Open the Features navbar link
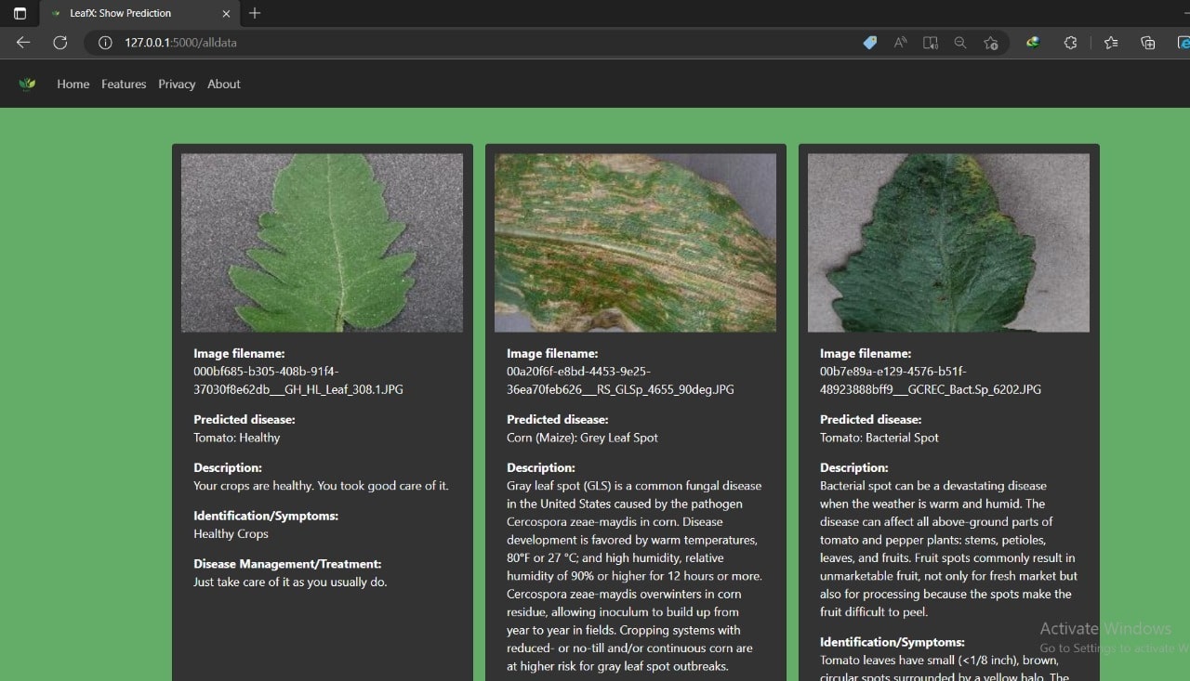This screenshot has height=681, width=1190. point(124,85)
